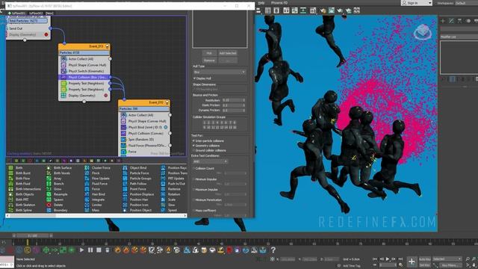
Task: Open the Hull Type dropdown set to Box
Action: (x=219, y=72)
